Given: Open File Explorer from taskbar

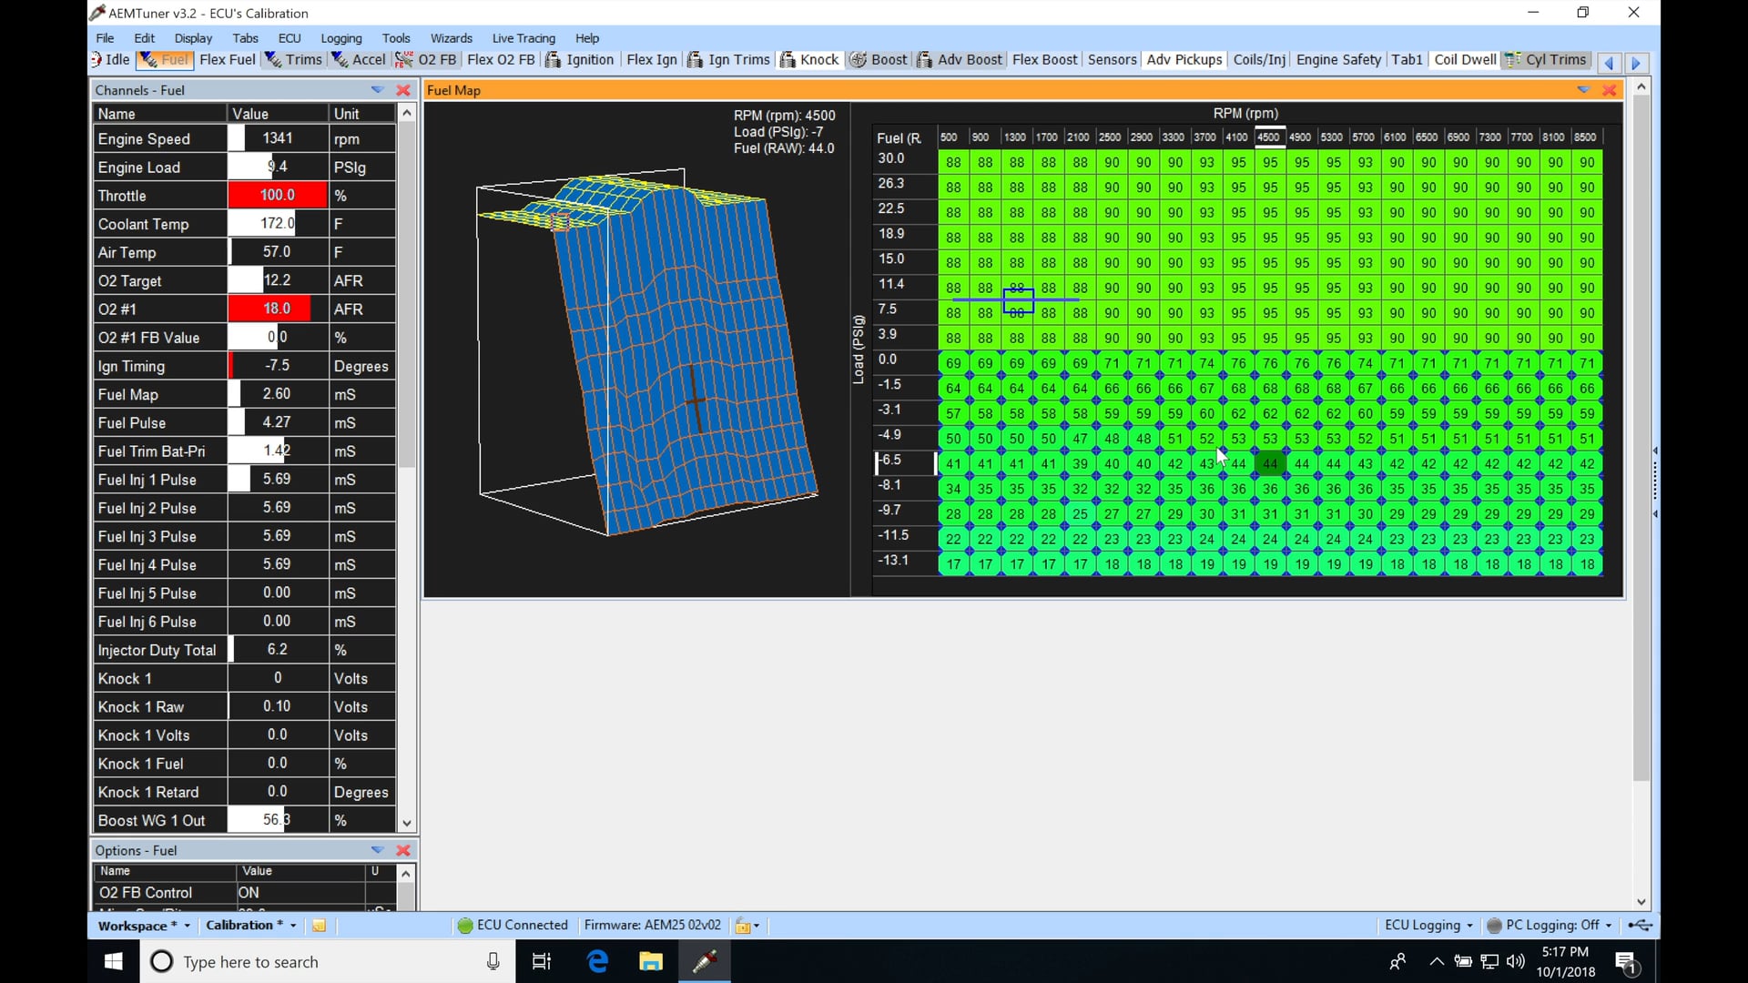Looking at the screenshot, I should [x=650, y=961].
